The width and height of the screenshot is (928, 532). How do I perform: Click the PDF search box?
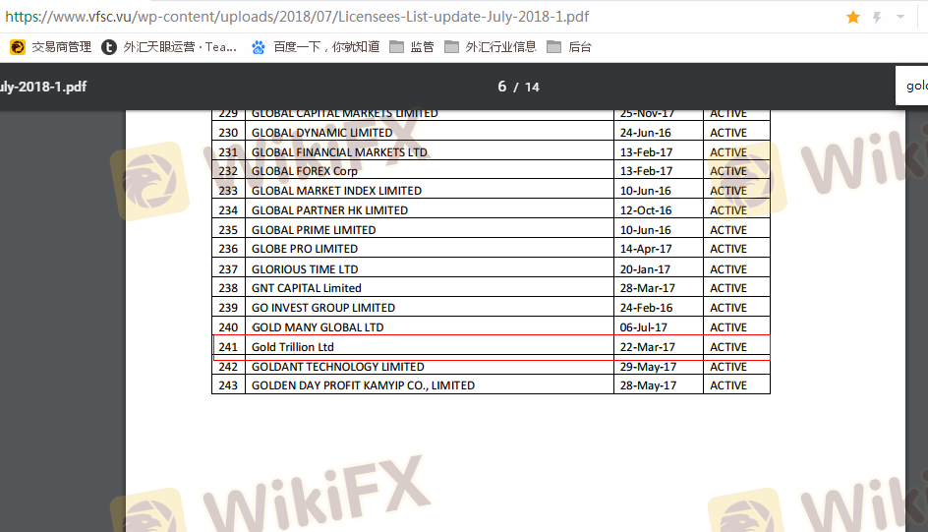(914, 87)
